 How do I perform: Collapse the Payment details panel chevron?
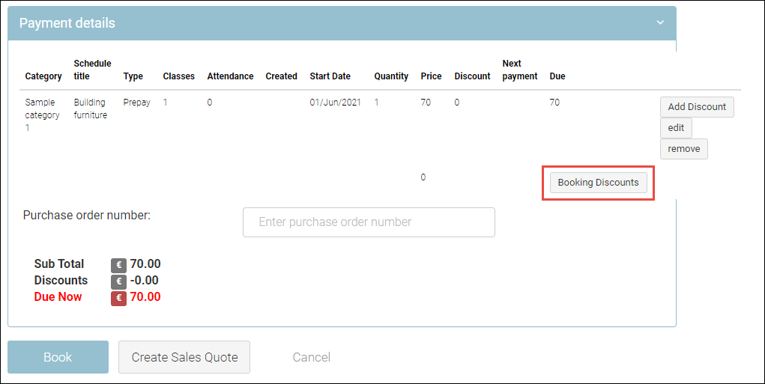click(660, 22)
